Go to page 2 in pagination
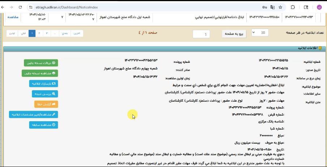 coord(39,33)
